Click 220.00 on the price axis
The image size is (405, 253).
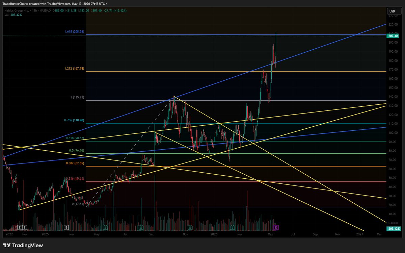pos(393,25)
